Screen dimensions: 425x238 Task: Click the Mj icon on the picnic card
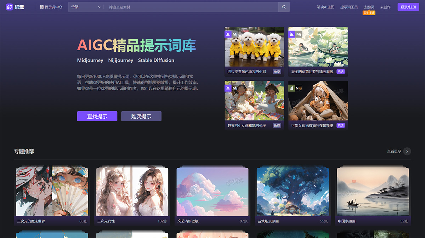pos(228,88)
